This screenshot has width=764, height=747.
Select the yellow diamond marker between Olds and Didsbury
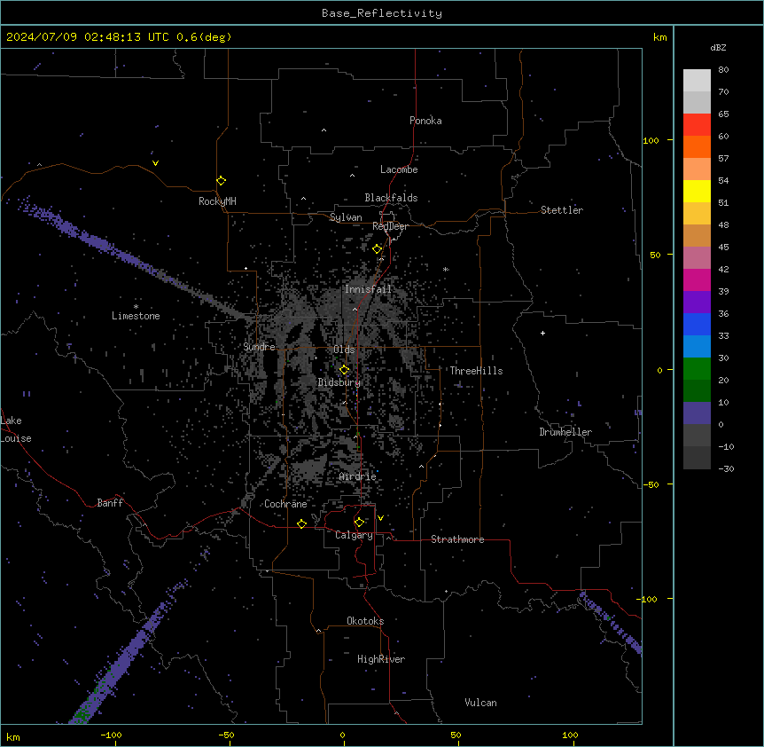(345, 370)
